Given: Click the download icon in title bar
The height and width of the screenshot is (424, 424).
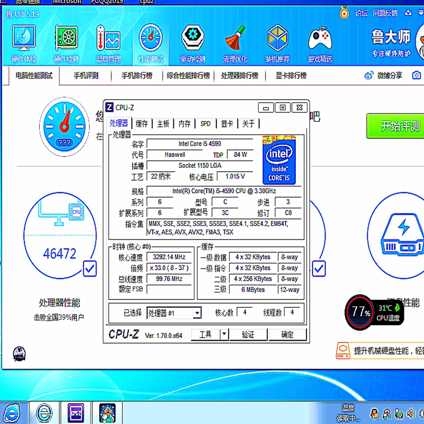Looking at the screenshot, I should [x=408, y=12].
